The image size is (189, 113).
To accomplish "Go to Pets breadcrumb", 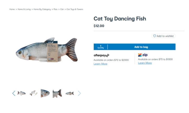I will [55, 9].
